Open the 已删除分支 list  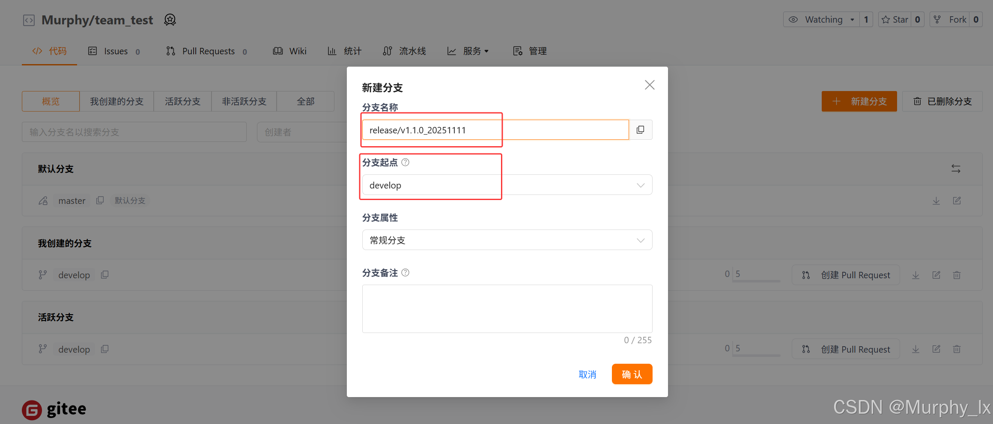tap(942, 101)
